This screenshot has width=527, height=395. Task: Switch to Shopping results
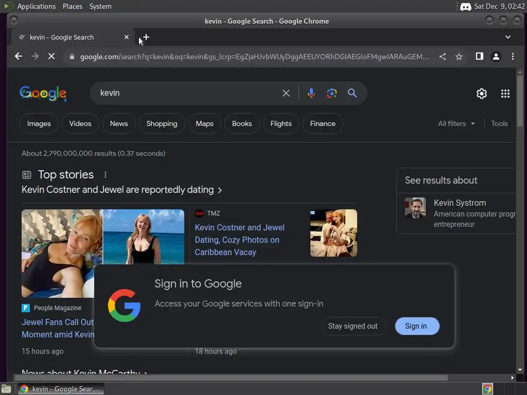click(x=162, y=123)
